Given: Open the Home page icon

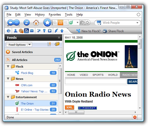Looking at the screenshot, I should (36, 23).
